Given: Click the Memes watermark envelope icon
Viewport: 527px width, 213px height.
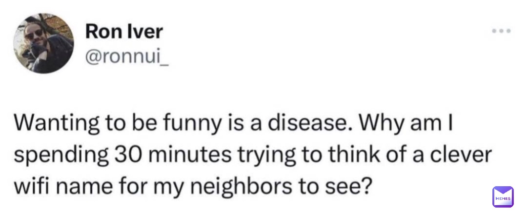Looking at the screenshot, I should click(503, 196).
